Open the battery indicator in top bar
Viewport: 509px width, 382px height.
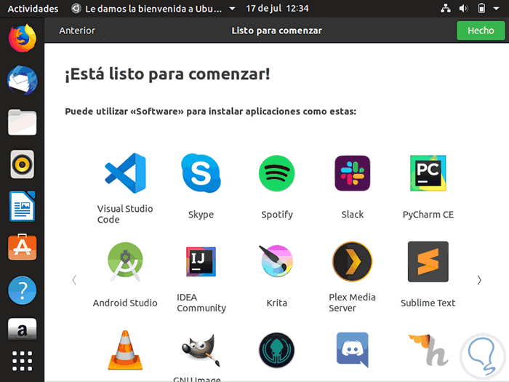(x=481, y=9)
